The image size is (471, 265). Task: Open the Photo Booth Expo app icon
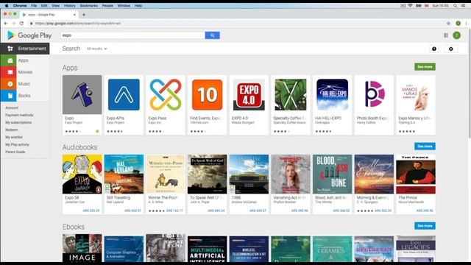coord(374,94)
